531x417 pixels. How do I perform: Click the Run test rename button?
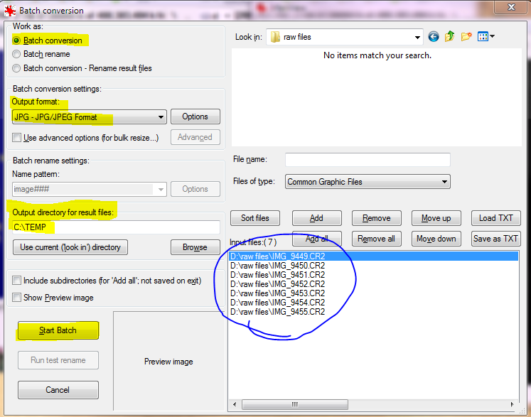click(x=58, y=360)
